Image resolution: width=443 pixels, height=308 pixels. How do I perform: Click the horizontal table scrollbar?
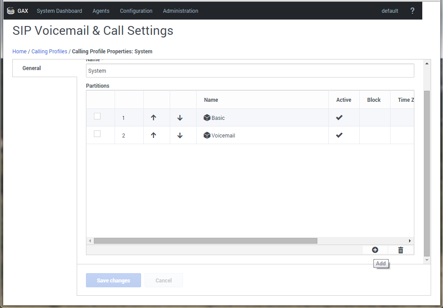coord(205,241)
